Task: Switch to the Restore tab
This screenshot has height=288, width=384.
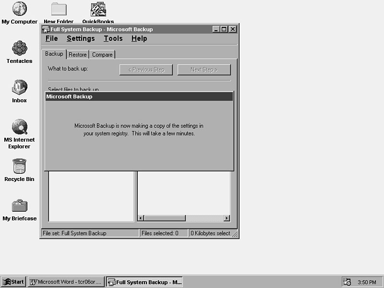Action: click(78, 55)
